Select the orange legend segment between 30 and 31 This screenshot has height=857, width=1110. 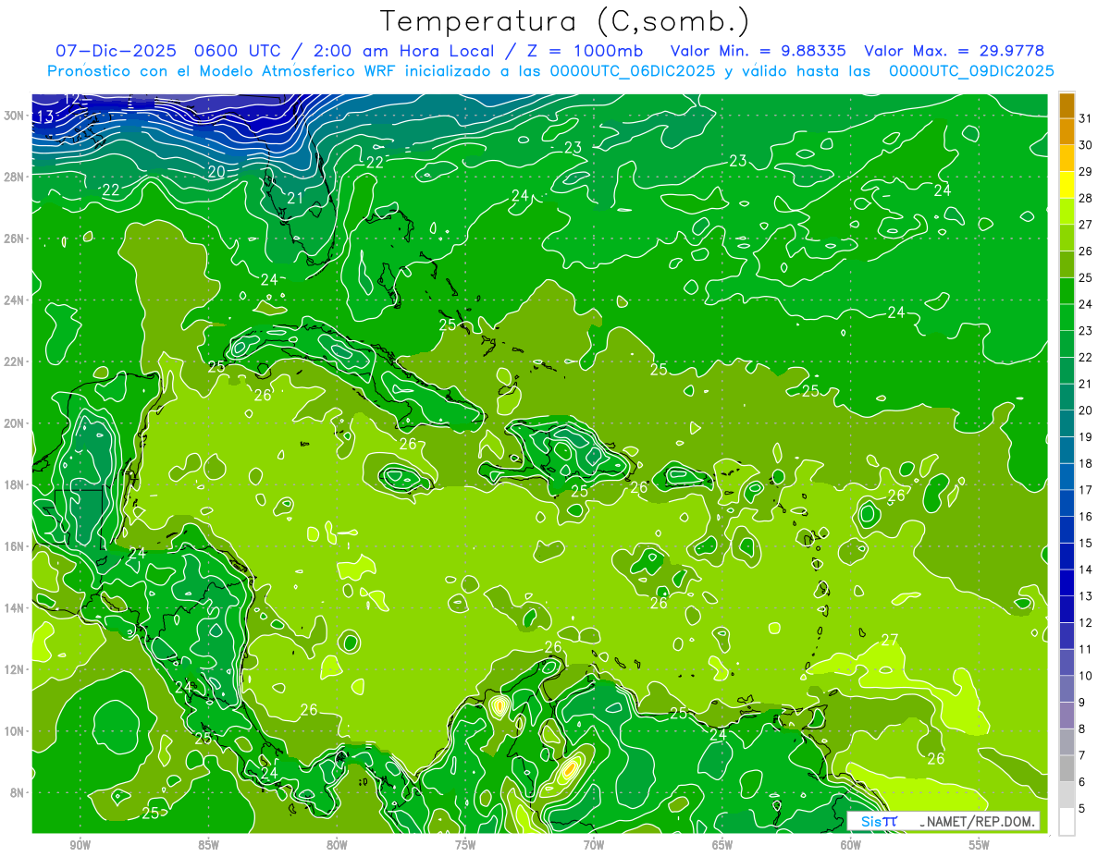pyautogui.click(x=1067, y=130)
